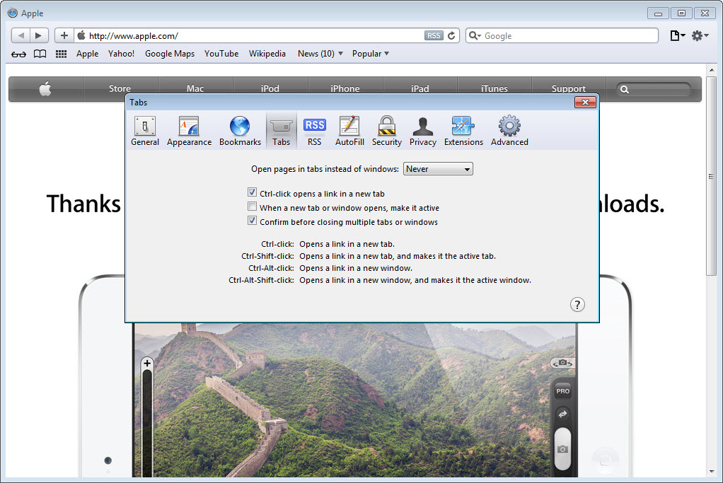Reload the page with the refresh icon

(x=451, y=35)
